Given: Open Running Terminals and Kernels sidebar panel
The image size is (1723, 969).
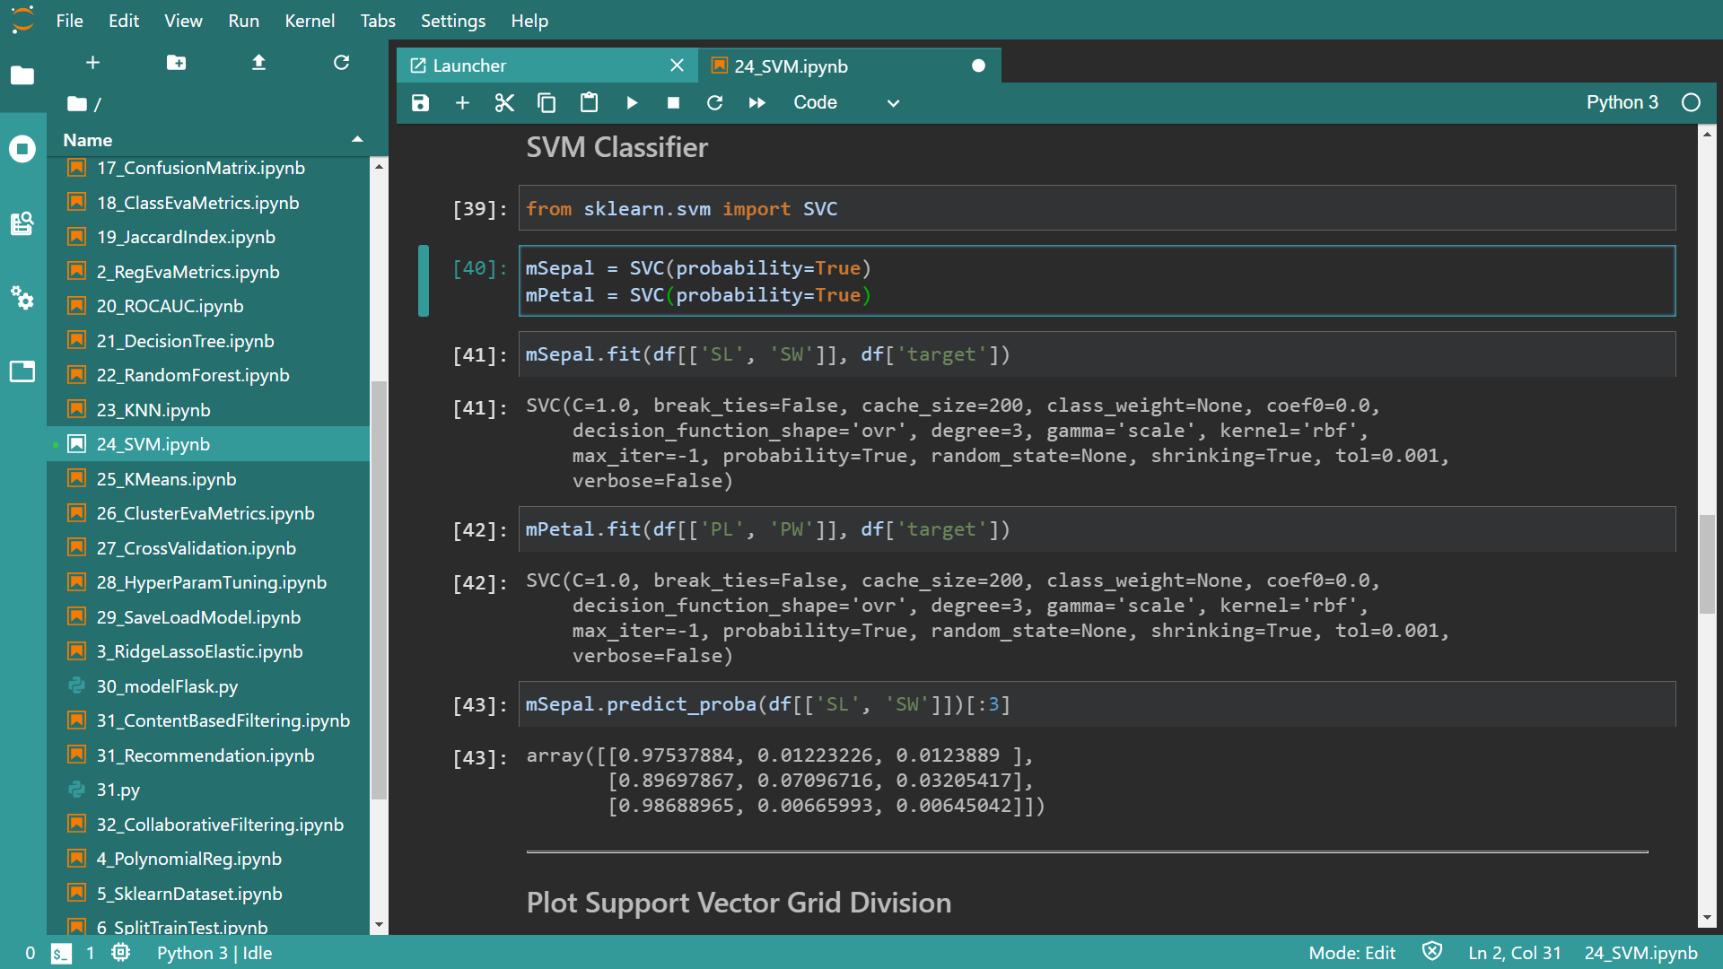Looking at the screenshot, I should pyautogui.click(x=22, y=148).
